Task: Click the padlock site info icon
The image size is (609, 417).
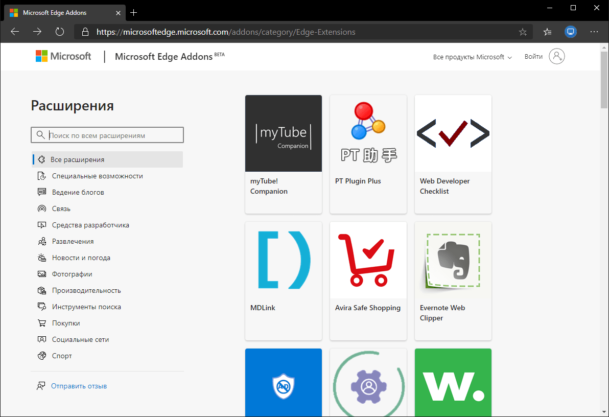Action: (x=85, y=32)
